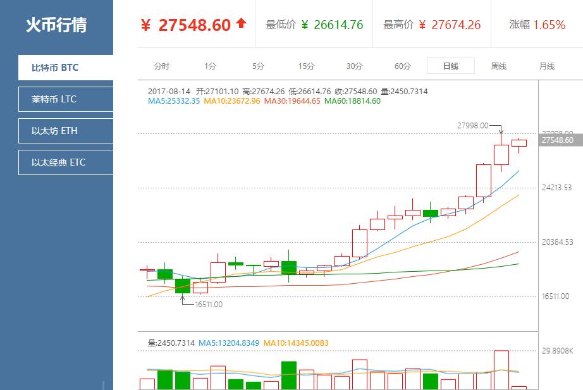The width and height of the screenshot is (583, 390).
Task: Click the 27998.00 high price marker
Action: (472, 126)
